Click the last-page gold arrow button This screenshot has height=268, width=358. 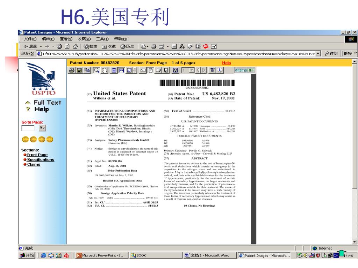(50, 139)
